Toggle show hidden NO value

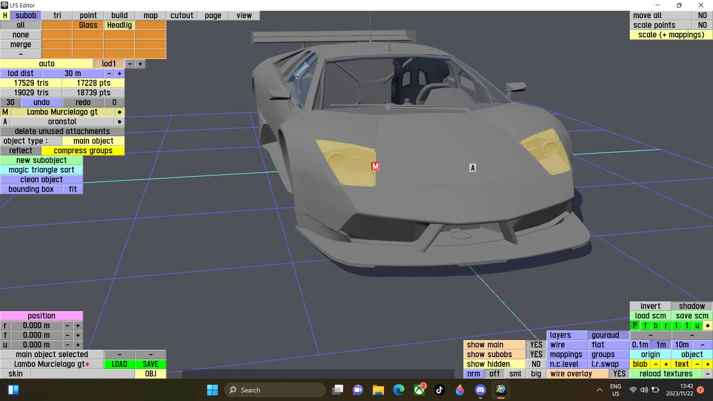click(x=536, y=364)
